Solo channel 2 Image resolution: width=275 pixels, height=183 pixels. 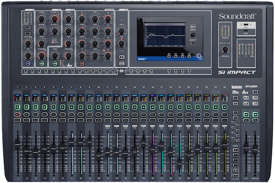click(x=27, y=120)
